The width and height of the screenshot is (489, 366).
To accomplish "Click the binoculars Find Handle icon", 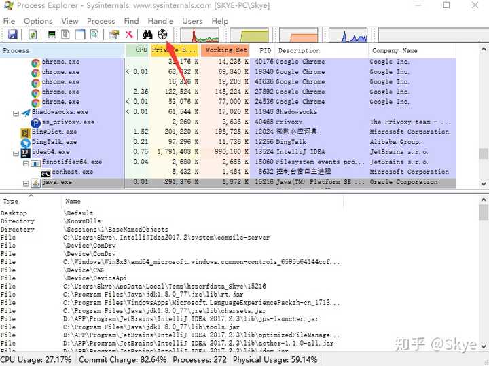I will [147, 35].
